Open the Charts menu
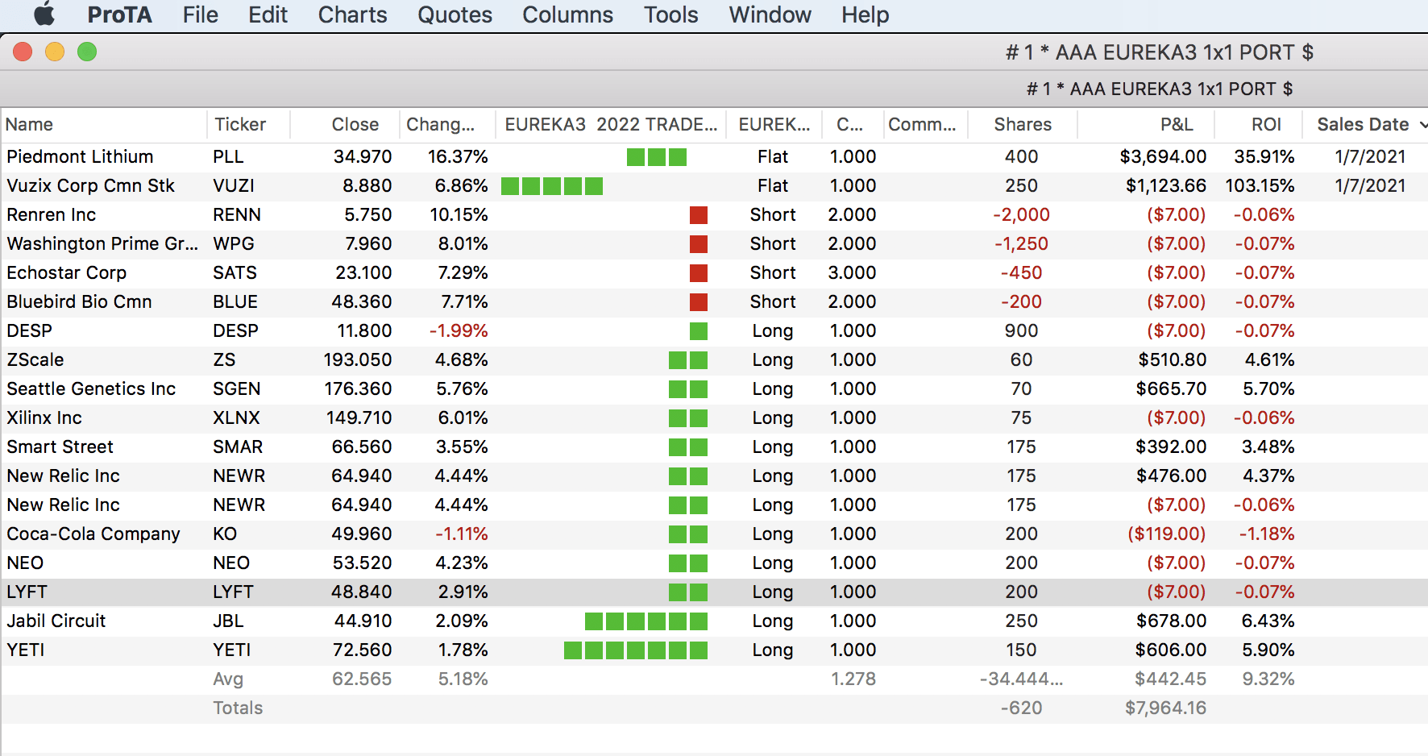This screenshot has width=1428, height=756. click(x=352, y=15)
